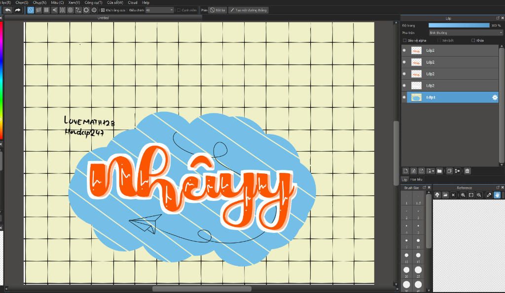
Task: Clear the Reference image with X icon
Action: [453, 195]
